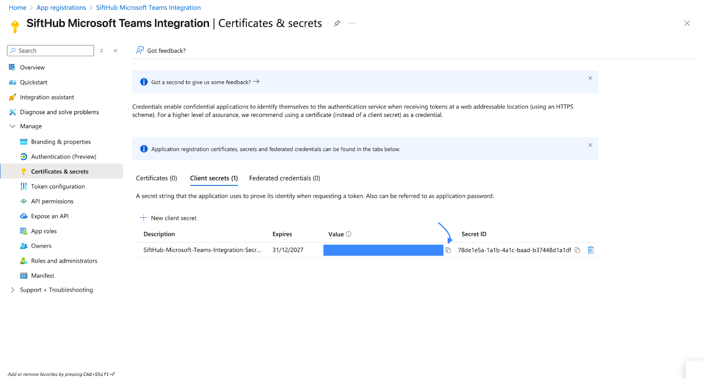The width and height of the screenshot is (704, 379).
Task: Collapse the Manage section
Action: (12, 126)
